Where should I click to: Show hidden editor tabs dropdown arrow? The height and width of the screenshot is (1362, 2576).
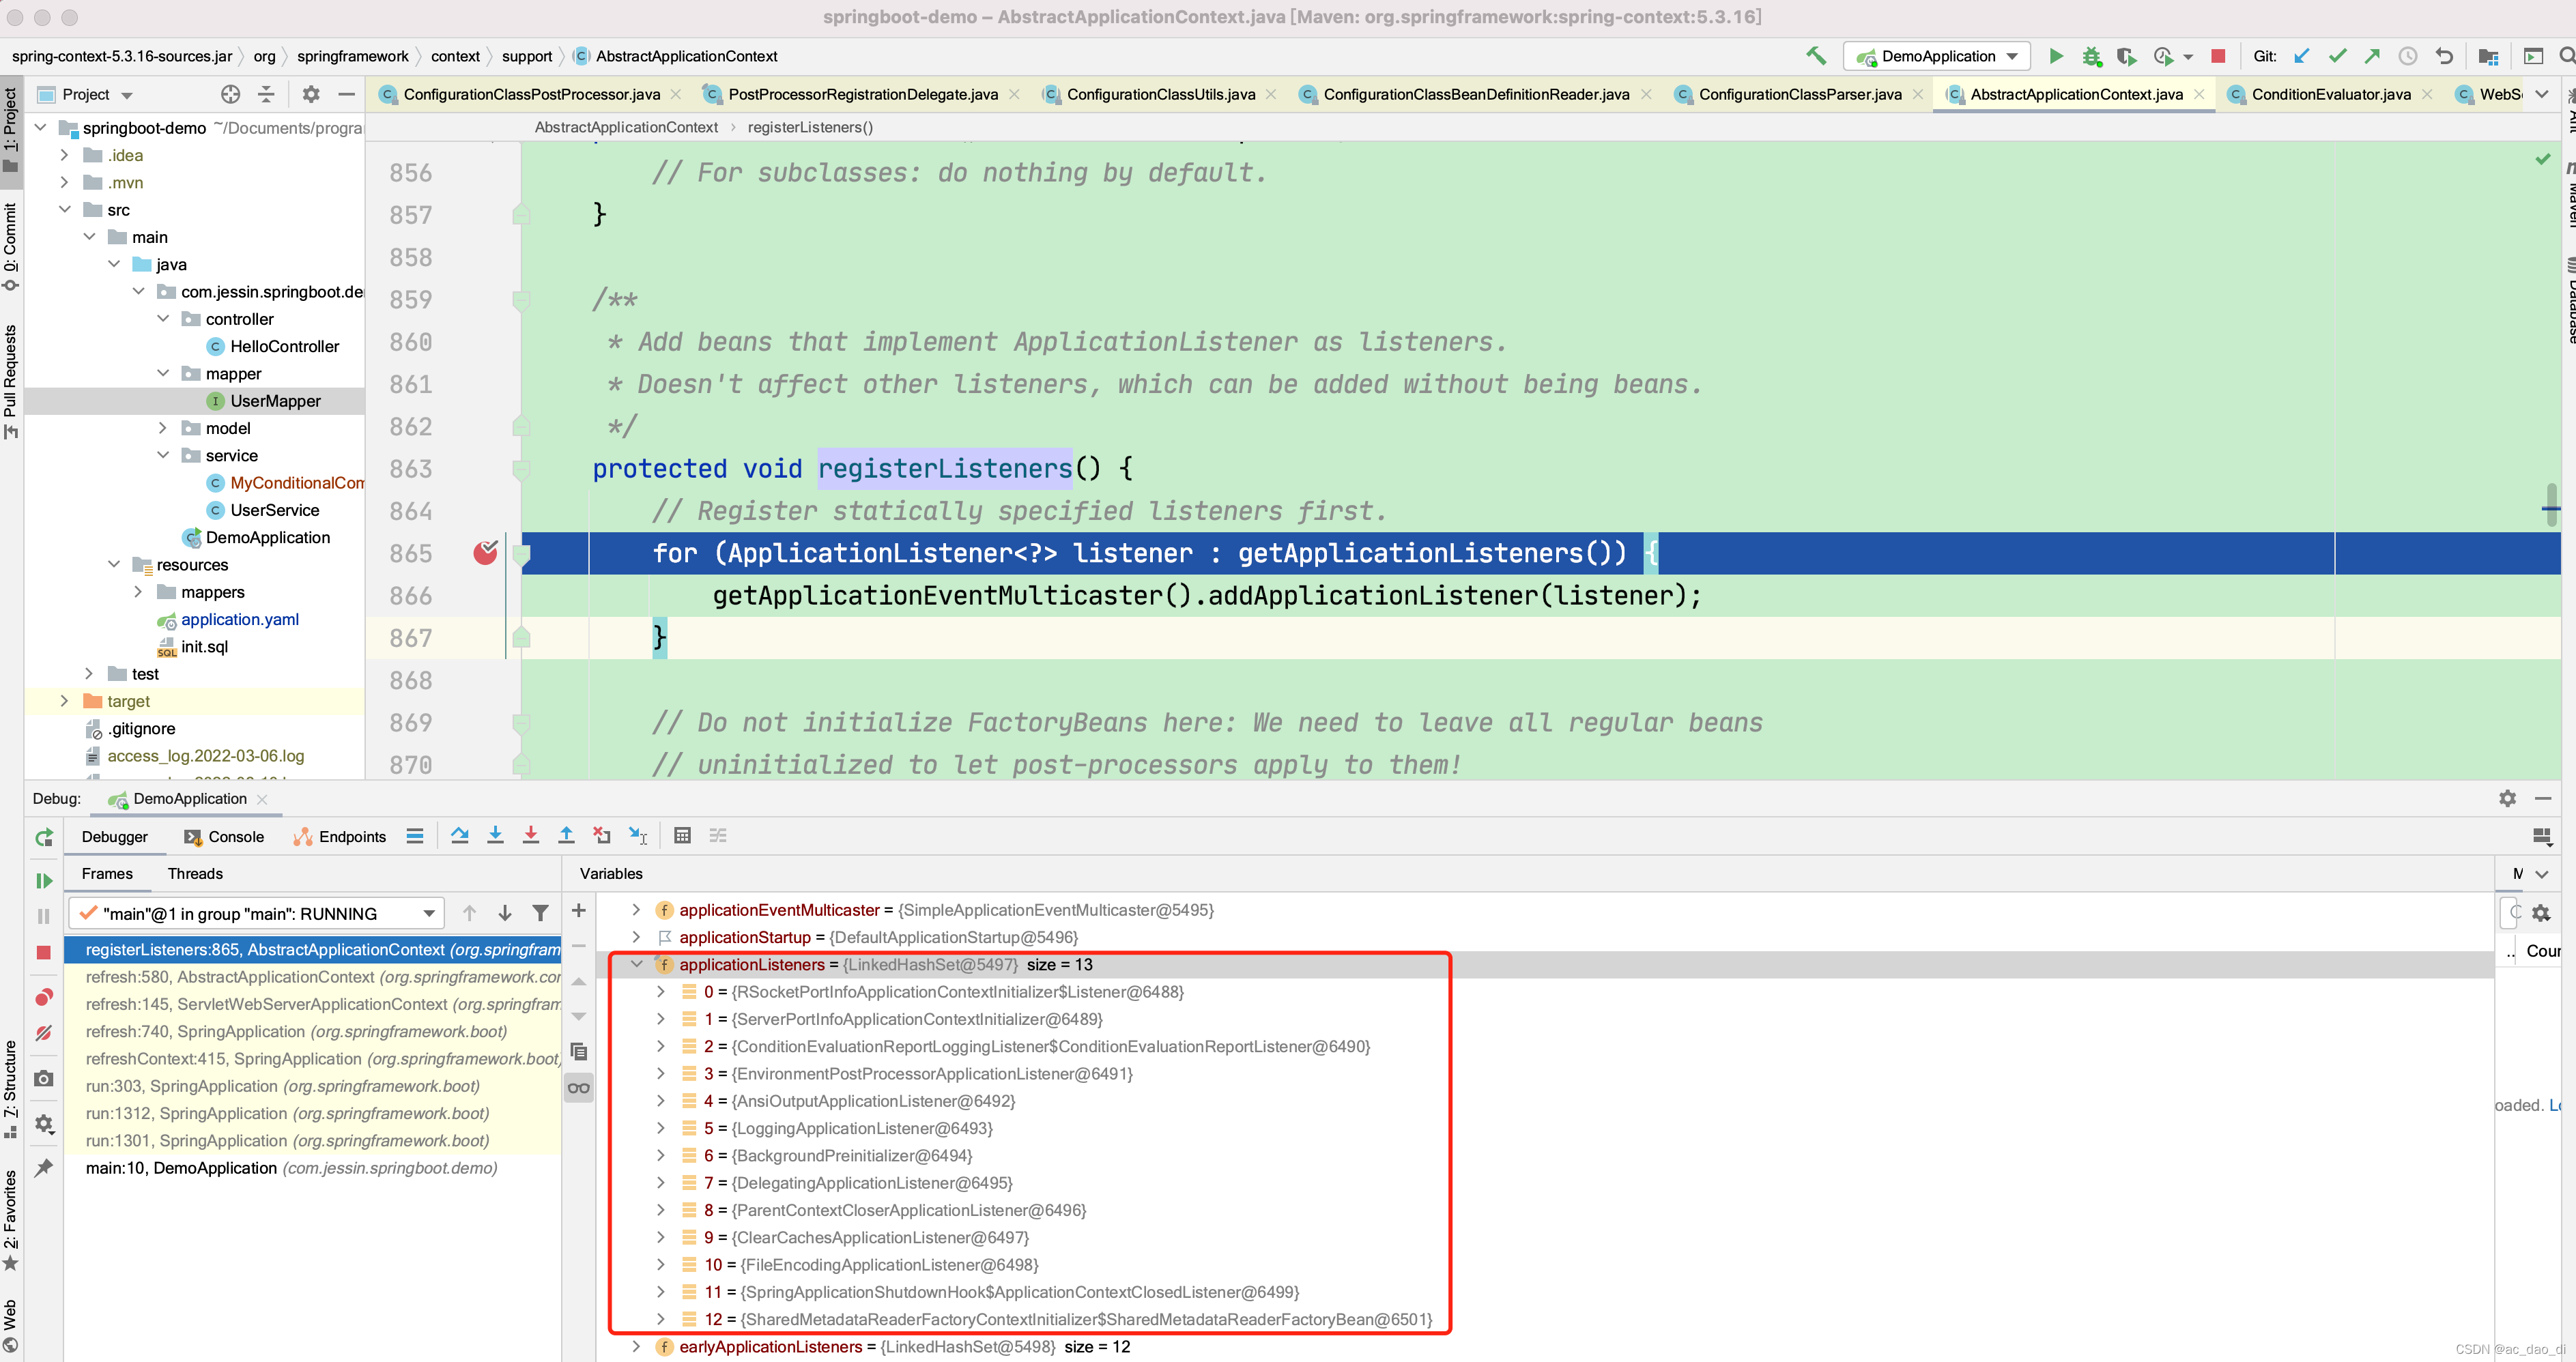[2541, 94]
